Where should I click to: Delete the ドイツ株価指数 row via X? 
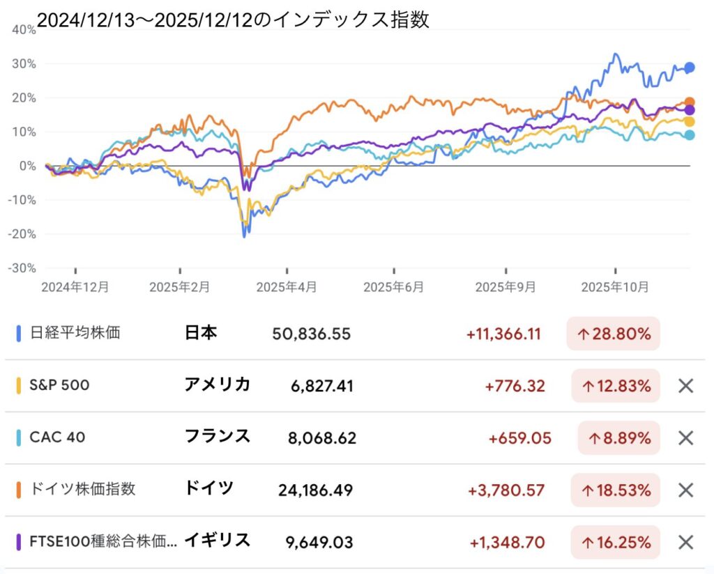(686, 490)
